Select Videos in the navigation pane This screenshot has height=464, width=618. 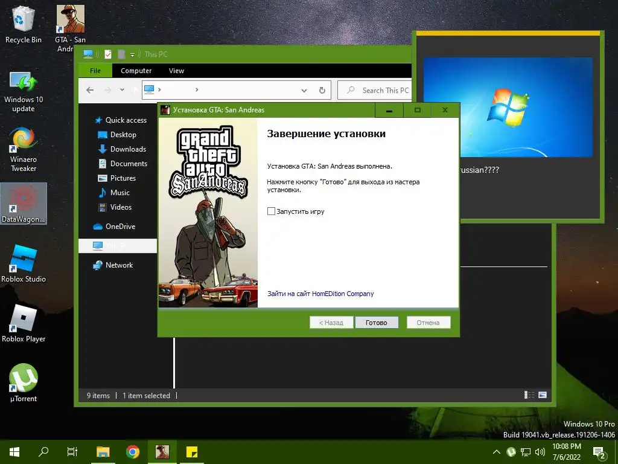coord(114,207)
